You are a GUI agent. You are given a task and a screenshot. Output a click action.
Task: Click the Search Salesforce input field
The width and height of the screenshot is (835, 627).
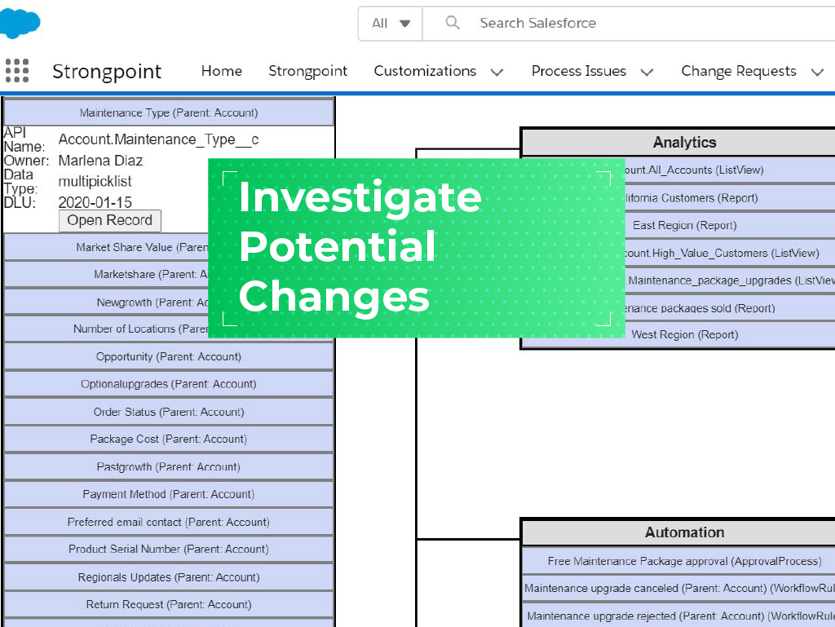click(571, 23)
